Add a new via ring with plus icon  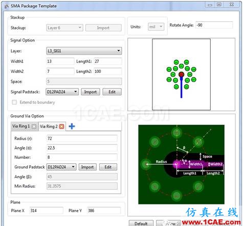[x=72, y=127]
